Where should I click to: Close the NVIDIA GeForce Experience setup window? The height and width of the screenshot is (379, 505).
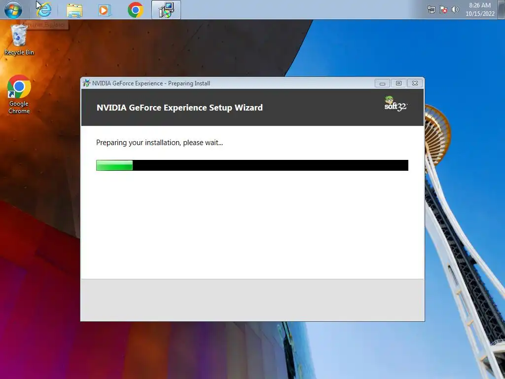[415, 83]
